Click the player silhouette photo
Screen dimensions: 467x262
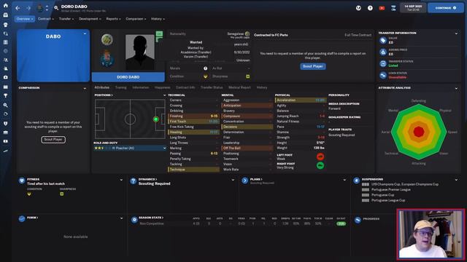pos(139,52)
